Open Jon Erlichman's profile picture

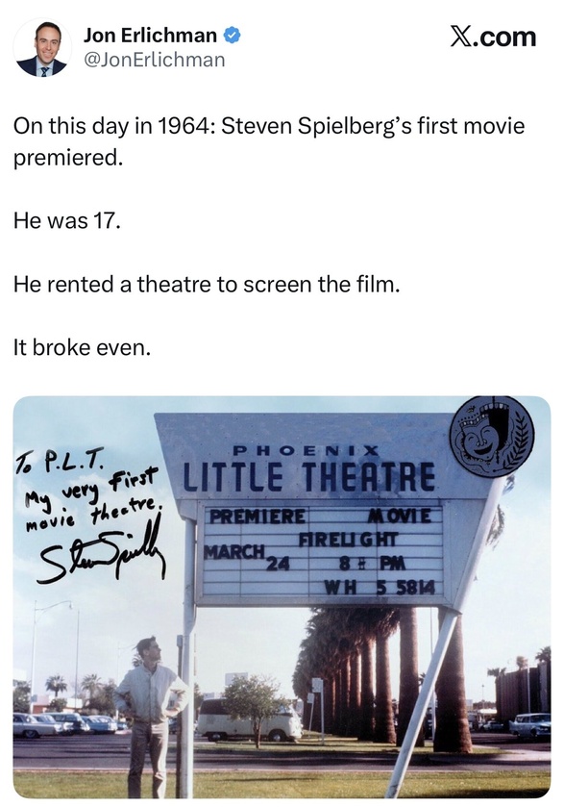41,48
